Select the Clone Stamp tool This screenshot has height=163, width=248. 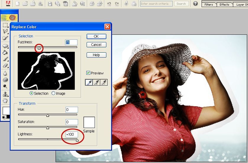(x=5, y=94)
